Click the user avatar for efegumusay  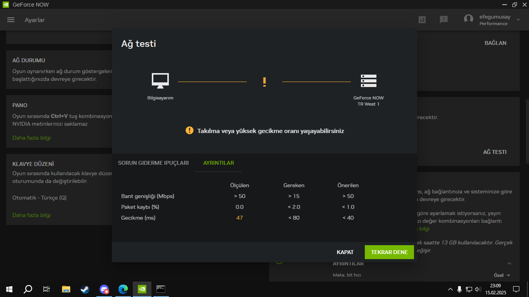tap(469, 19)
